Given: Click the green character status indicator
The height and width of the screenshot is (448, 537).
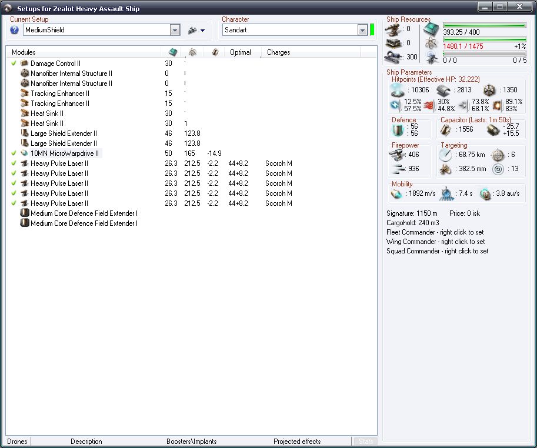Looking at the screenshot, I should point(372,30).
